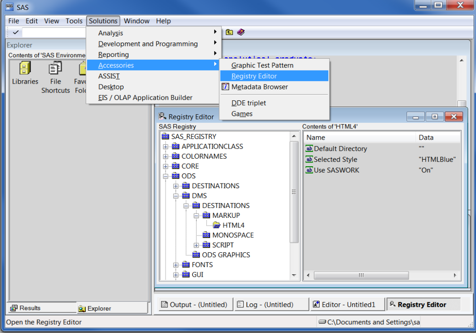The image size is (476, 333).
Task: Click the up-one-level folder toolbar icon
Action: click(229, 32)
